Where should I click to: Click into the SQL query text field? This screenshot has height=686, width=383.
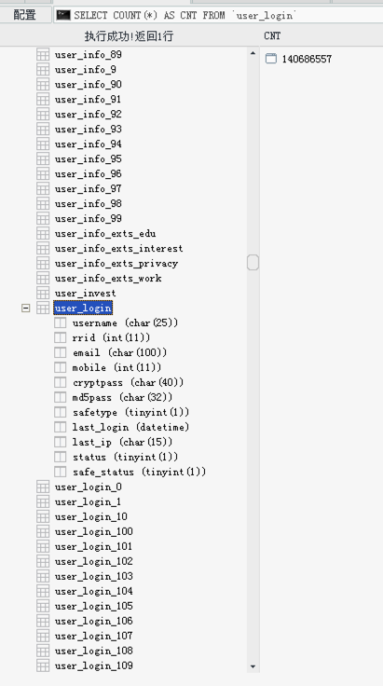219,15
